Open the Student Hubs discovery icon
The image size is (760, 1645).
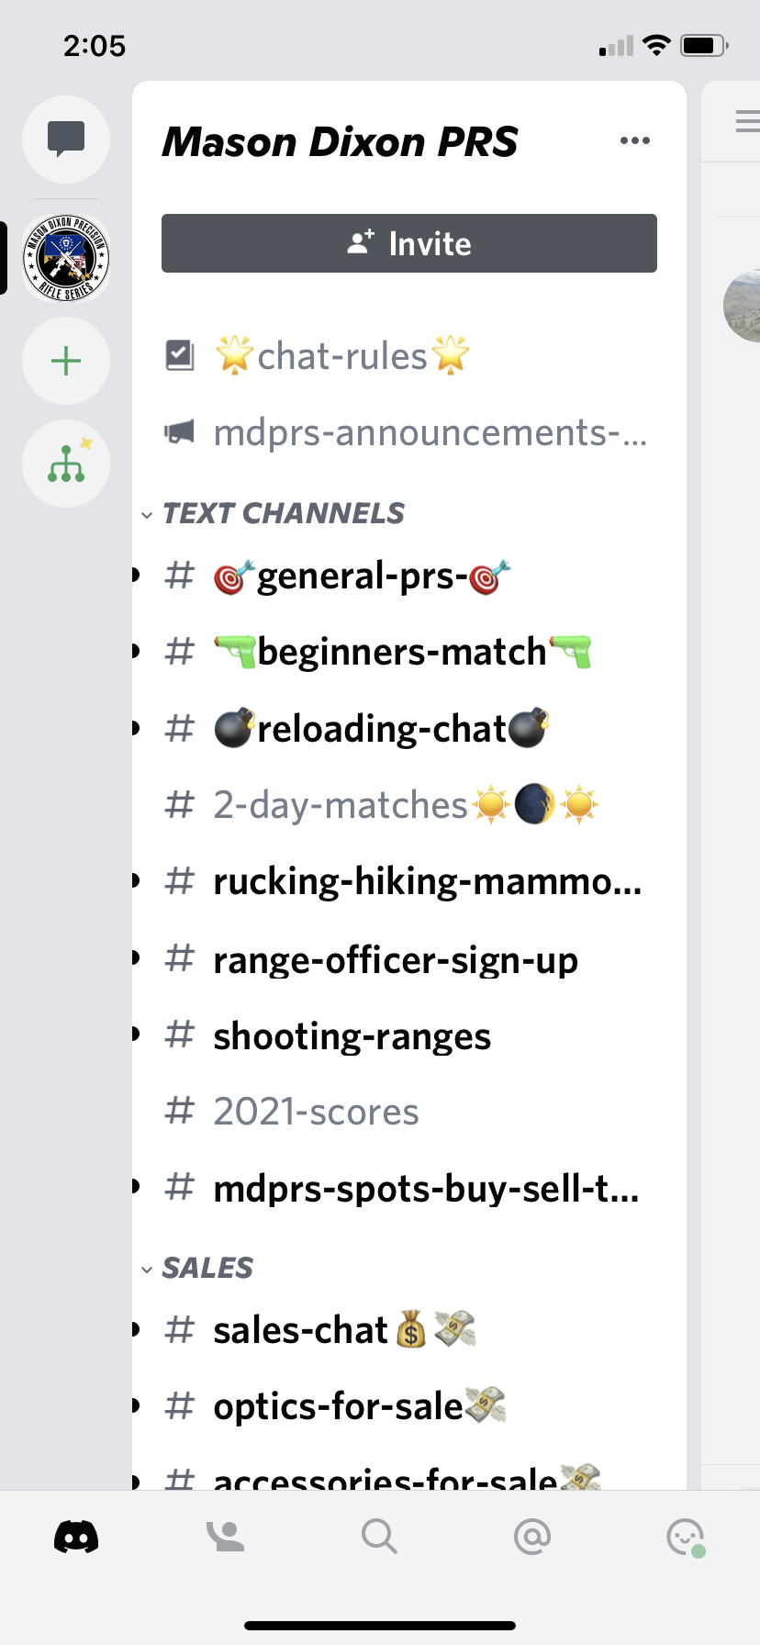pyautogui.click(x=66, y=464)
